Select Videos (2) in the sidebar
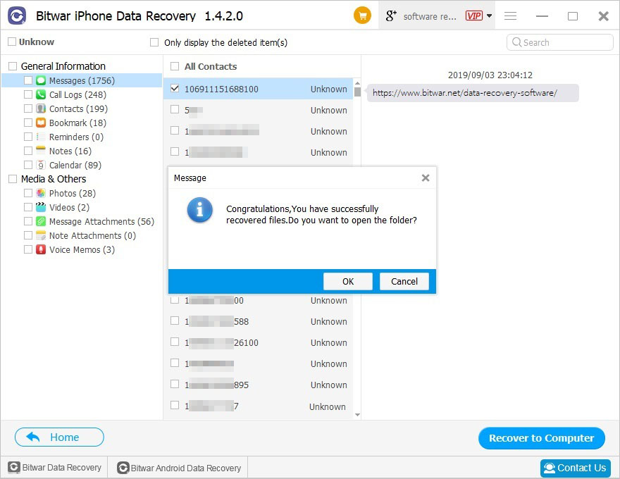The width and height of the screenshot is (620, 479). pos(69,207)
